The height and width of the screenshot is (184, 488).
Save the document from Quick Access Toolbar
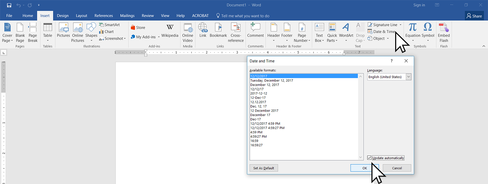pos(9,5)
